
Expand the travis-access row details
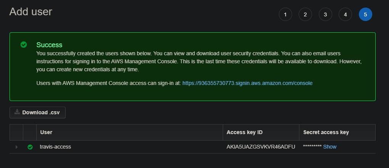coord(16,147)
